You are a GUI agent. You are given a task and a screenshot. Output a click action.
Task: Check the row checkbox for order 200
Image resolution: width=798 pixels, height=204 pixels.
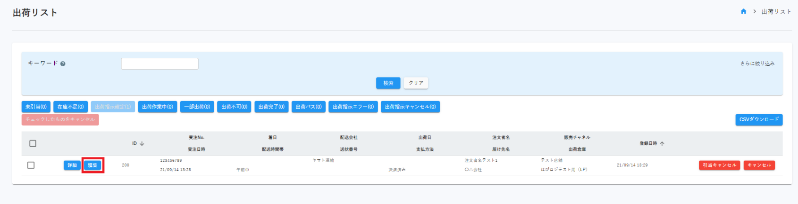[x=31, y=165]
